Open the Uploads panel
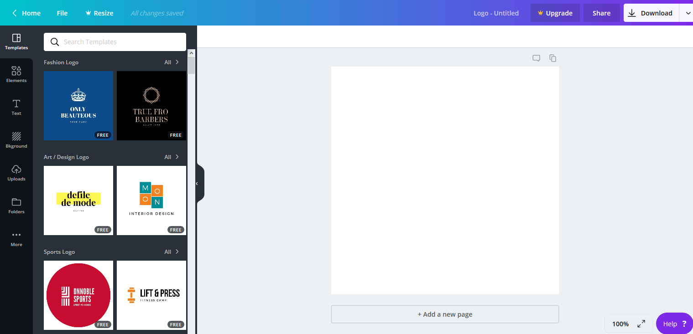 16,173
